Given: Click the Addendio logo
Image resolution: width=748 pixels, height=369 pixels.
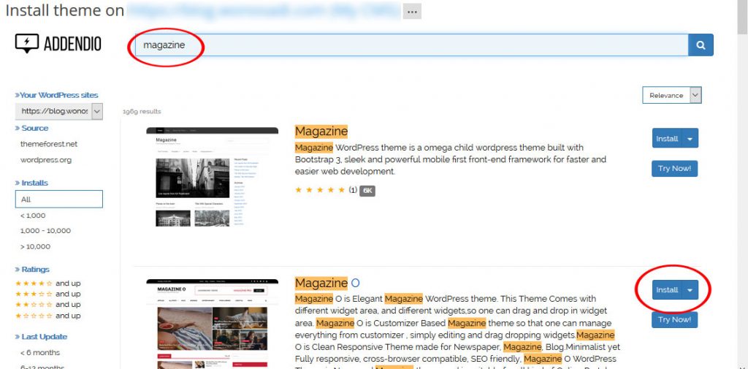Looking at the screenshot, I should 58,44.
